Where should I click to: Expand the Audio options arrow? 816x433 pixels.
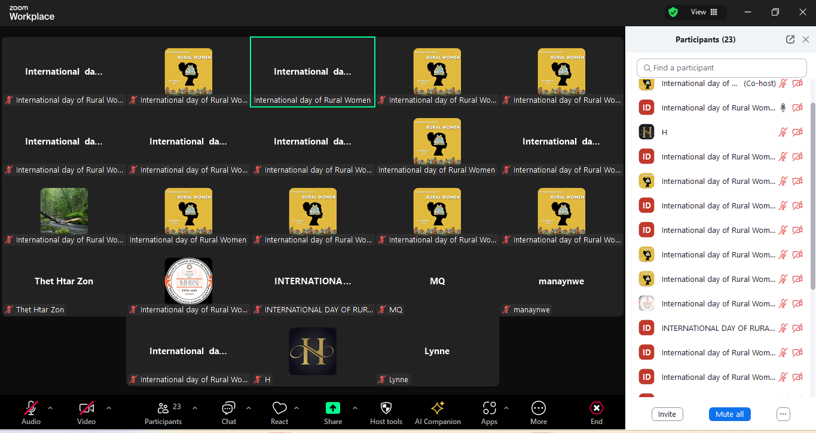[50, 408]
